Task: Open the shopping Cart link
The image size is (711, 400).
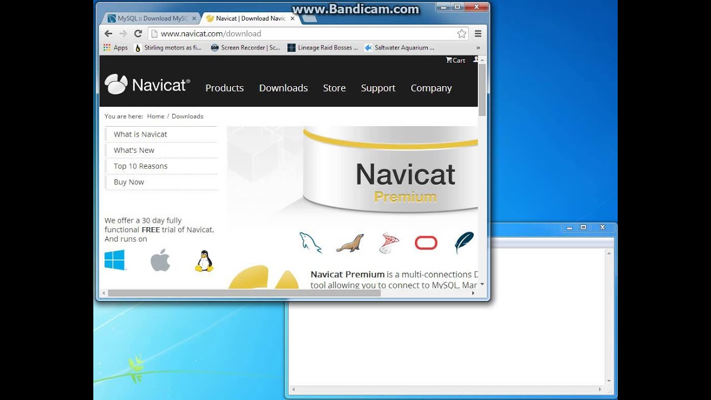Action: coord(455,60)
